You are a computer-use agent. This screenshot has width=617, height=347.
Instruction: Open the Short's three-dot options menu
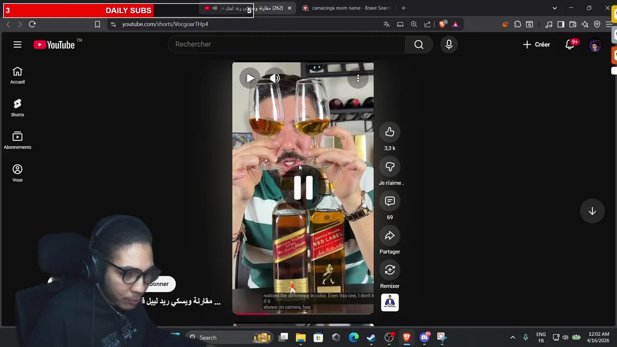tap(358, 78)
